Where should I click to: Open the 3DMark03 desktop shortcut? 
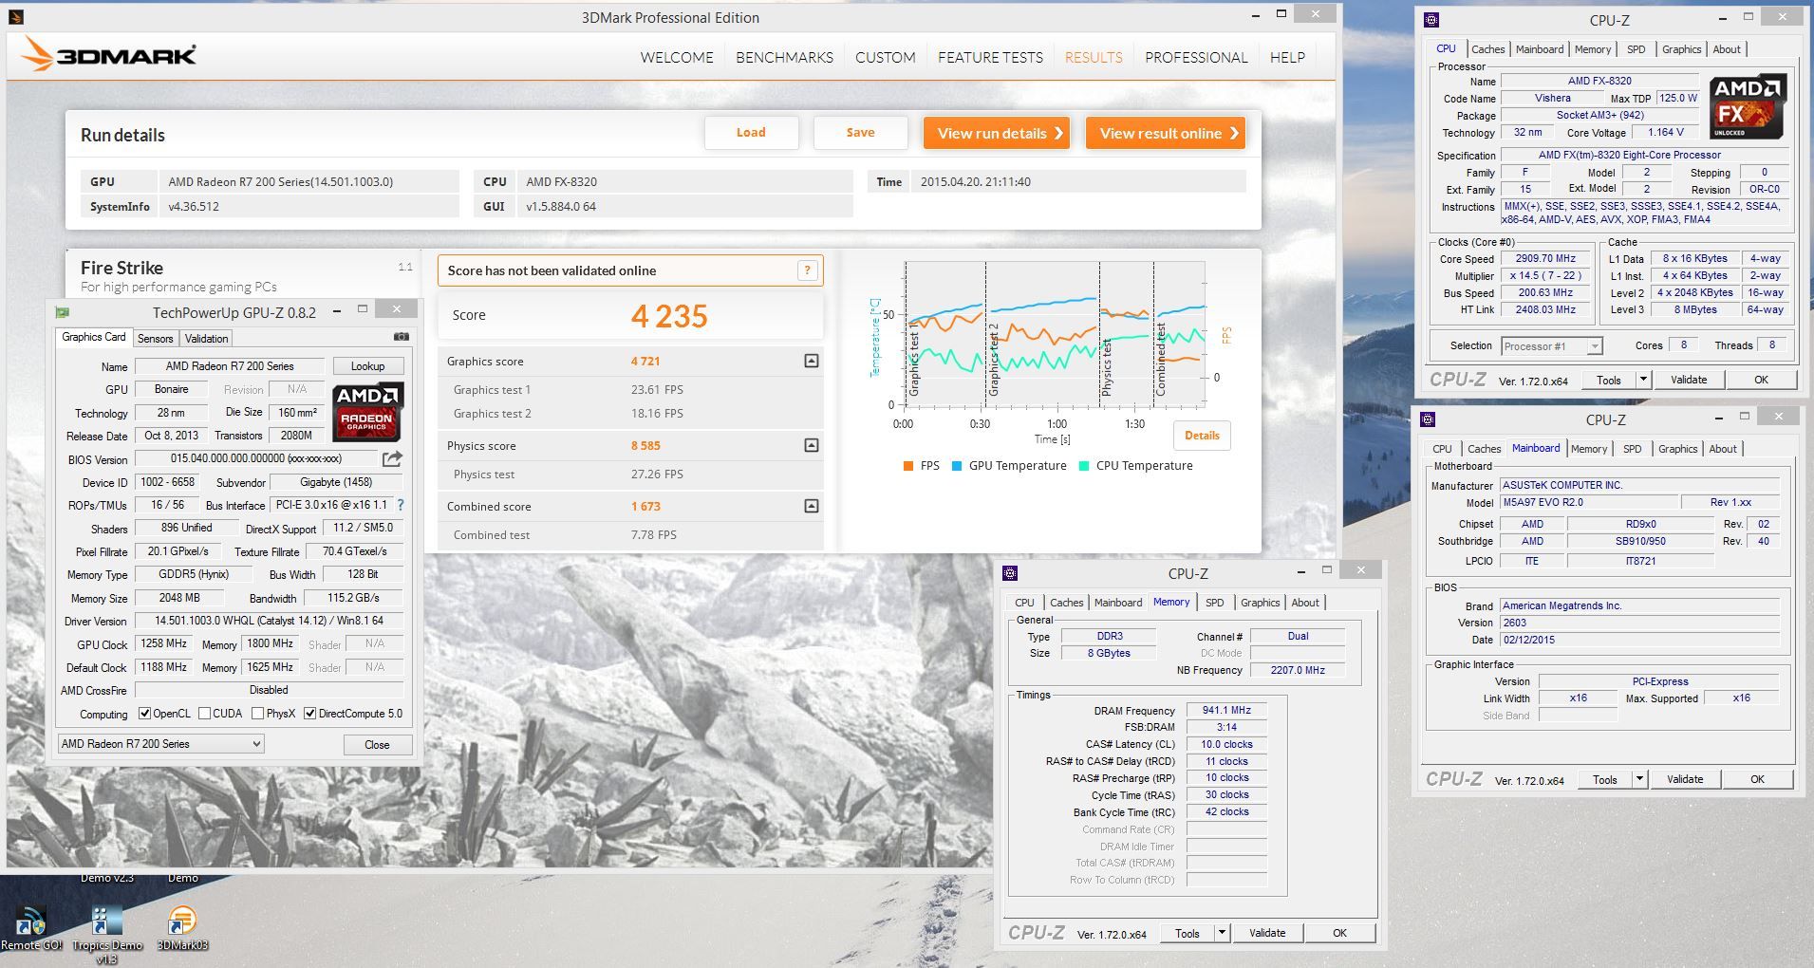tap(181, 928)
